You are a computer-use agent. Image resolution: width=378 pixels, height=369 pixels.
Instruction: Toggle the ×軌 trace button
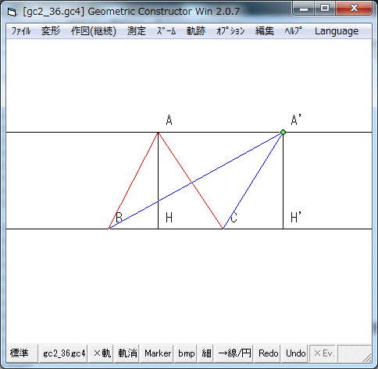point(101,353)
